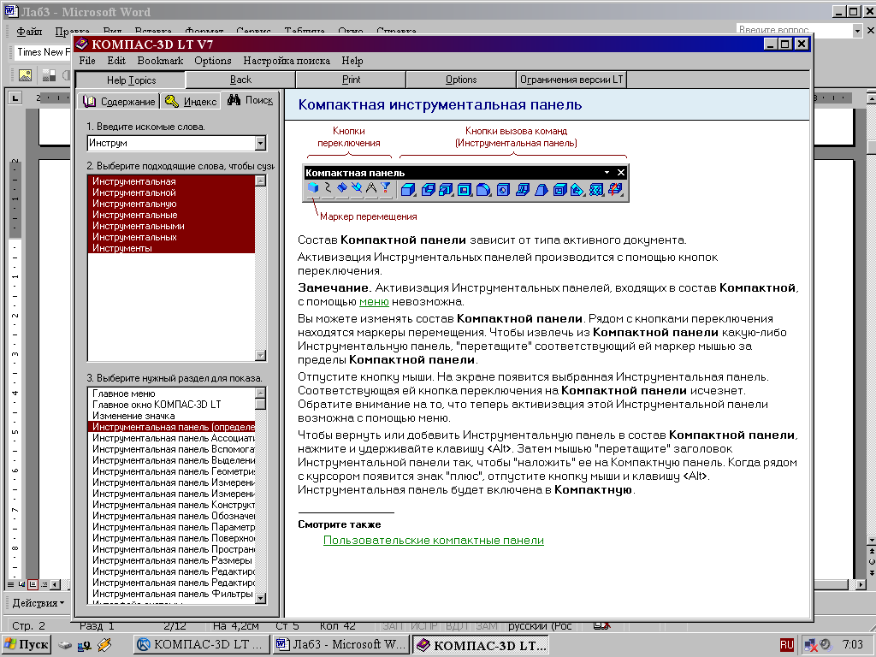The width and height of the screenshot is (876, 657).
Task: Open the Help menu in help window
Action: (352, 61)
